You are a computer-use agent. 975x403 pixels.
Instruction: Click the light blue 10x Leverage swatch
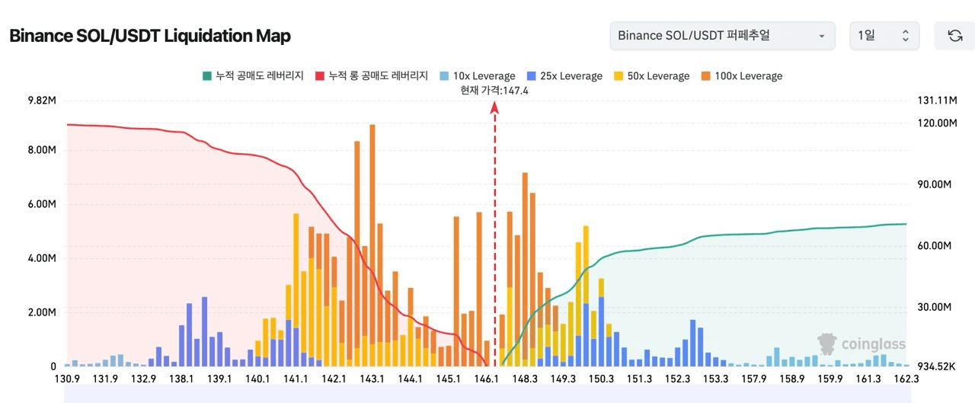(x=443, y=76)
